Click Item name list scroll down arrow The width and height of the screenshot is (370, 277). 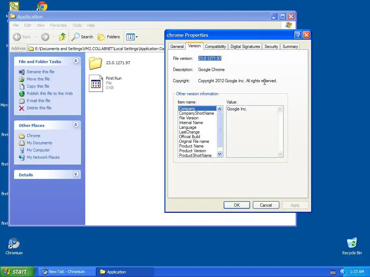pyautogui.click(x=219, y=154)
